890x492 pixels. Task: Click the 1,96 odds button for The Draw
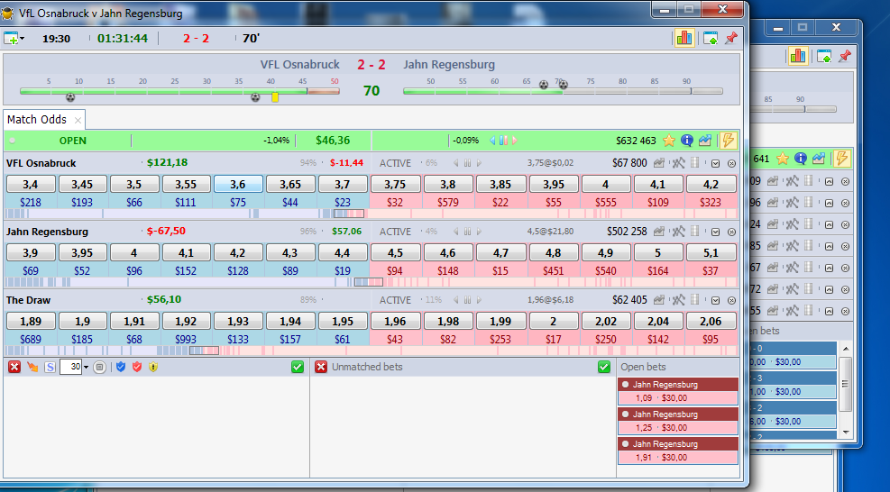click(x=395, y=322)
